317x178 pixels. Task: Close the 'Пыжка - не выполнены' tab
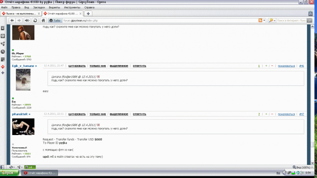coord(39,14)
